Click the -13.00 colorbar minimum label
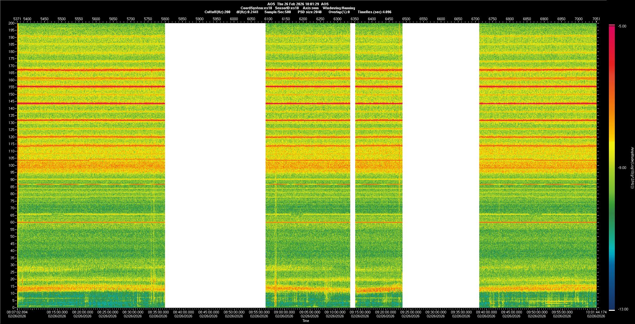635x324 pixels. coord(623,309)
